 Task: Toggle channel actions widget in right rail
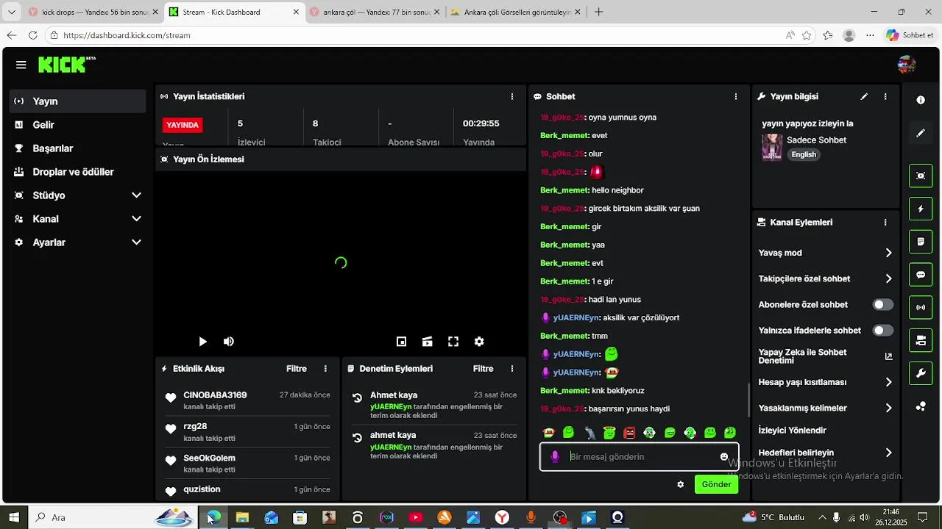921,340
